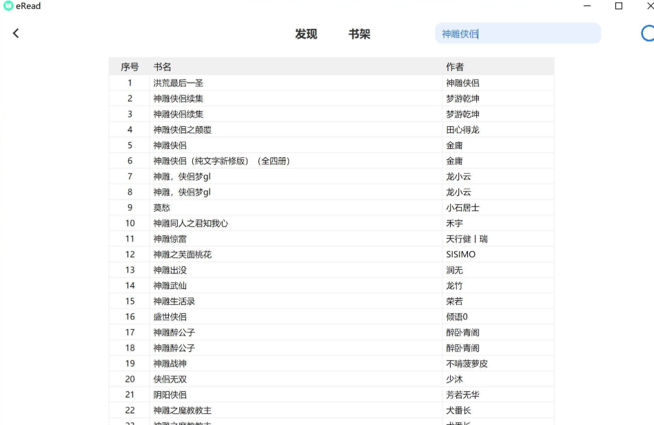Select 神雕醉公子 in row 17
654x425 pixels.
click(x=174, y=333)
